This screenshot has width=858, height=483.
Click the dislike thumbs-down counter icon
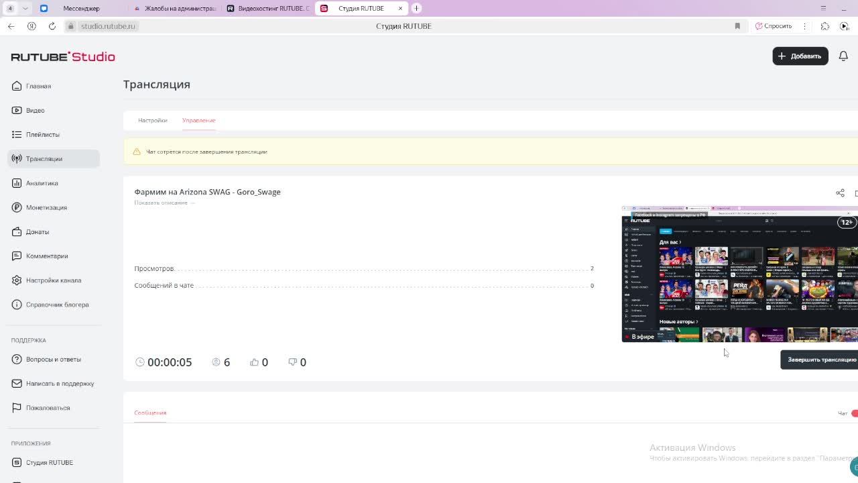click(x=292, y=362)
